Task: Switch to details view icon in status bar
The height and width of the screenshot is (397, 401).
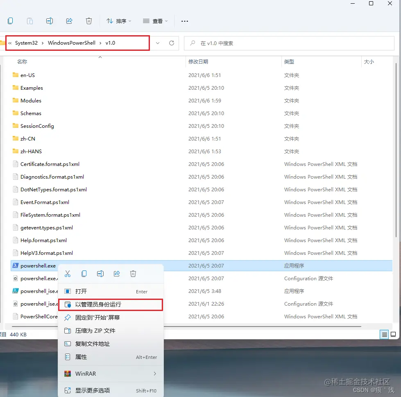Action: tap(384, 334)
